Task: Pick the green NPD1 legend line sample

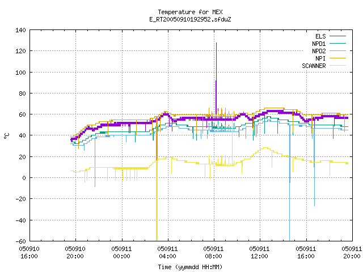Action: [x=337, y=44]
